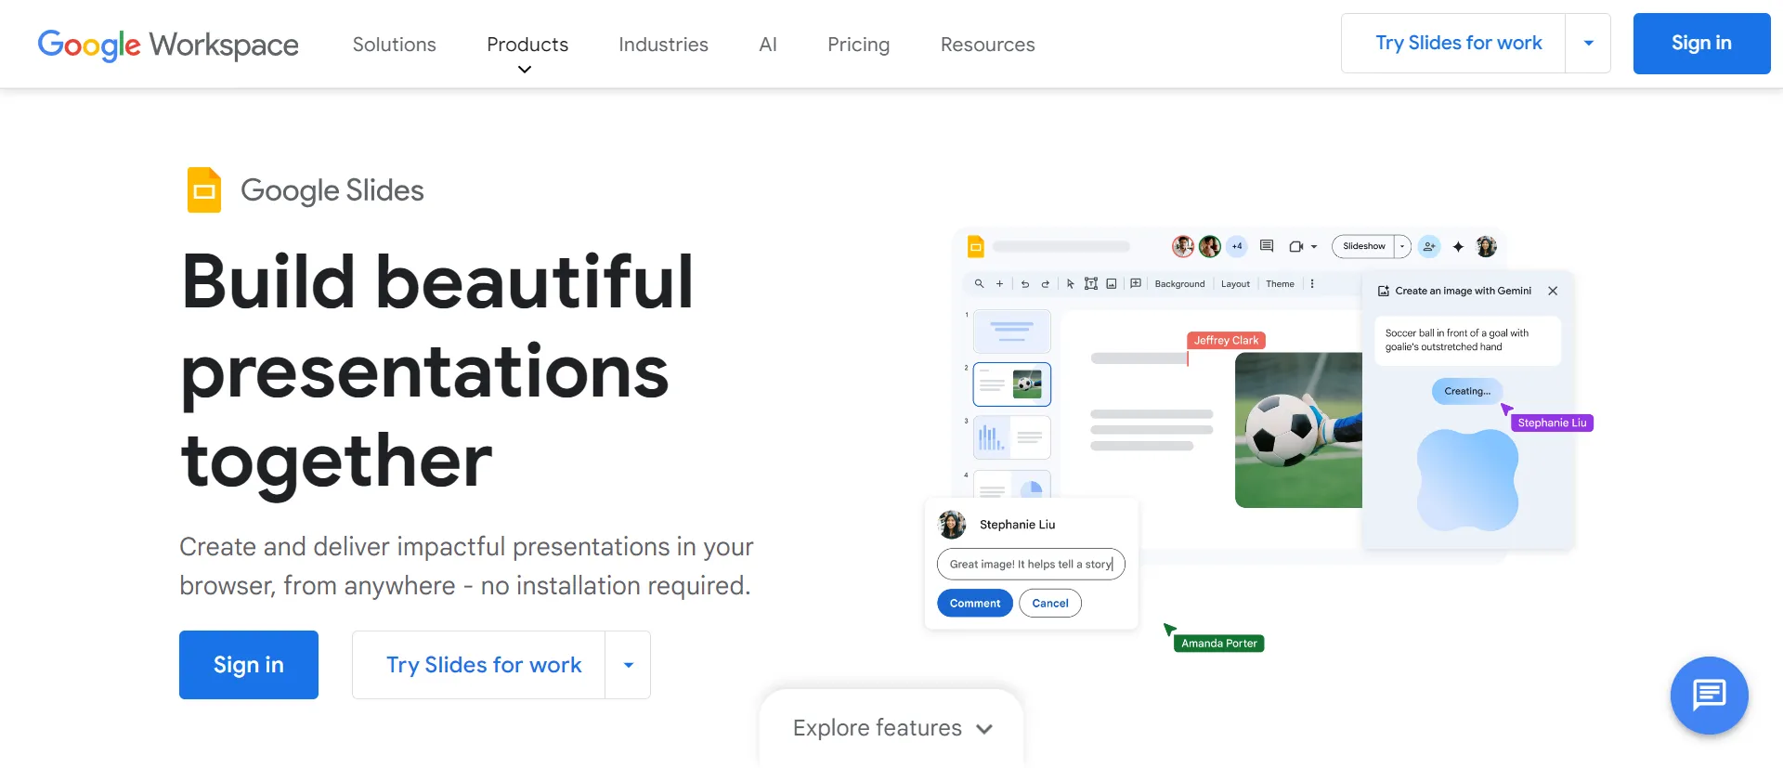Click the blue Comment button
Screen dimensions: 1783x768
[x=975, y=603]
